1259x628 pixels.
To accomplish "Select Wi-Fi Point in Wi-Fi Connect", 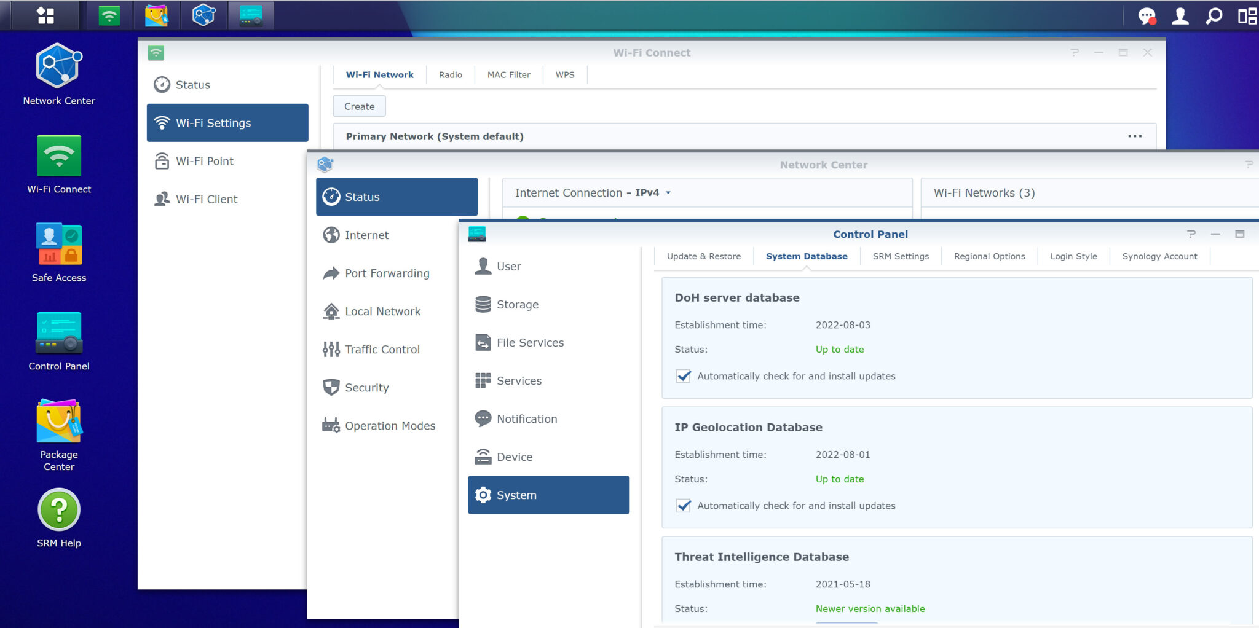I will 227,161.
